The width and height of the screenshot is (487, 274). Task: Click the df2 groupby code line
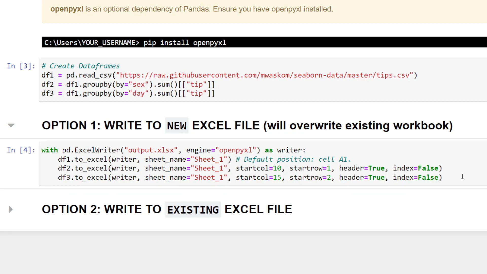click(x=127, y=84)
